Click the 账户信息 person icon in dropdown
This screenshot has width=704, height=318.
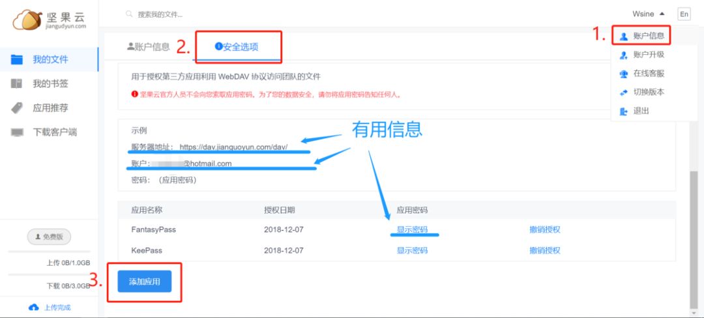coord(624,36)
